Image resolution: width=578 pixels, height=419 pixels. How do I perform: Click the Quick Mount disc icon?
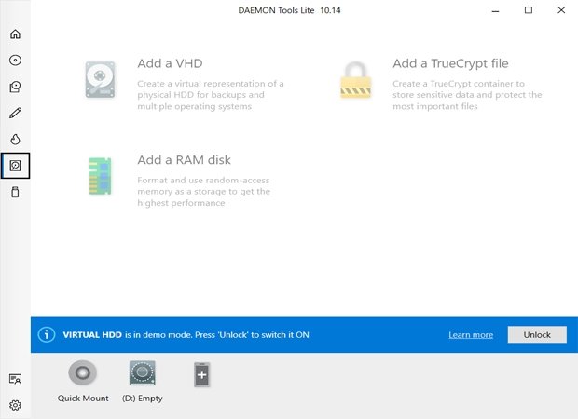click(83, 372)
